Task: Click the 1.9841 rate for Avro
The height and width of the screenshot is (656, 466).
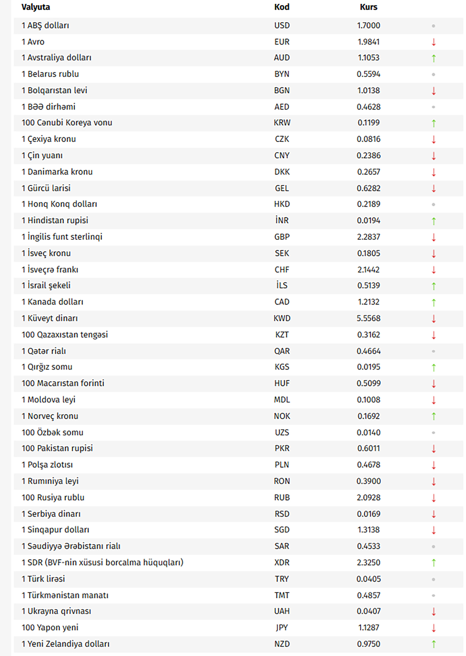Action: [x=368, y=42]
